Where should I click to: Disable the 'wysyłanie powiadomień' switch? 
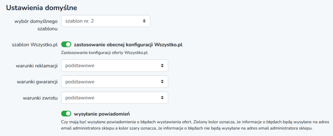click(x=66, y=114)
